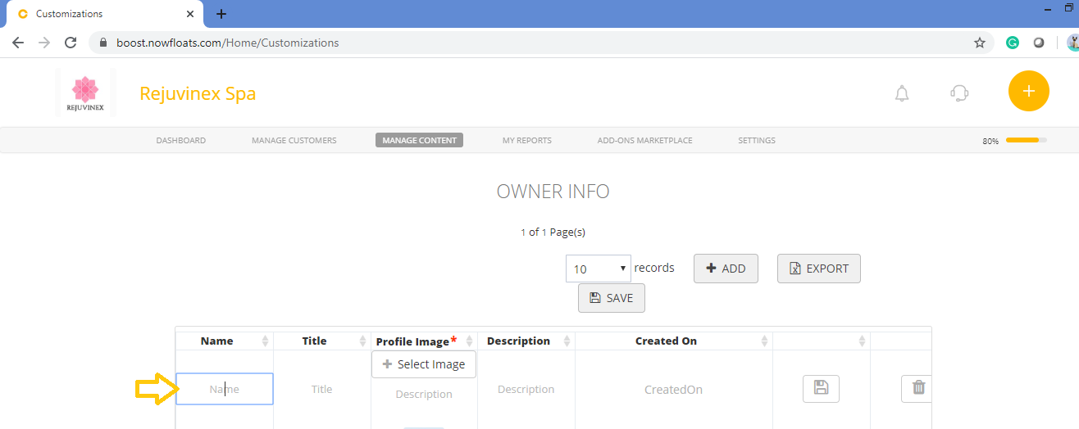
Task: Click the Grammarly extension icon
Action: 1013,43
